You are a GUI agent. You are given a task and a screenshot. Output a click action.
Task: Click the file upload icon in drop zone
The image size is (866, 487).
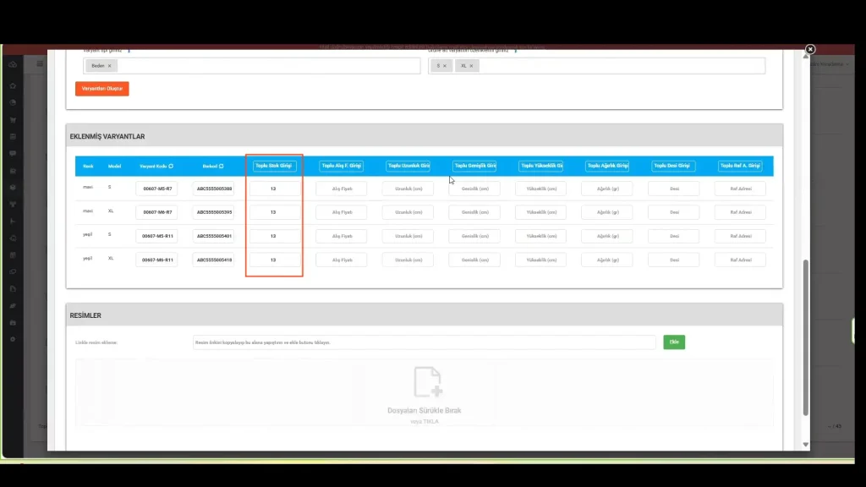tap(426, 382)
